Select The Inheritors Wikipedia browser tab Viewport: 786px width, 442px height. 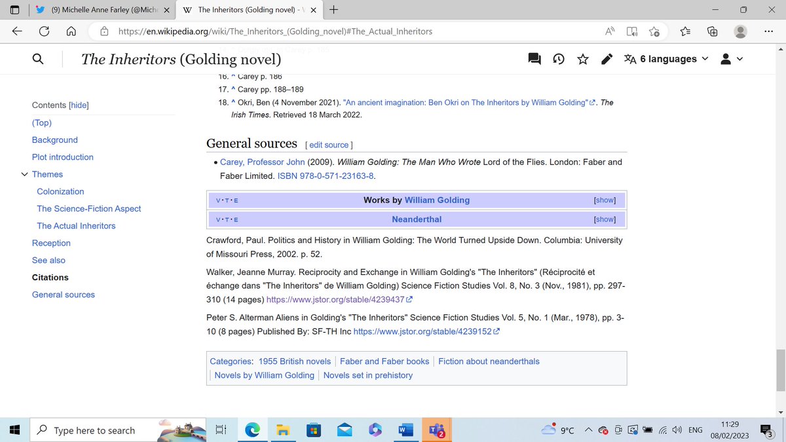point(251,10)
